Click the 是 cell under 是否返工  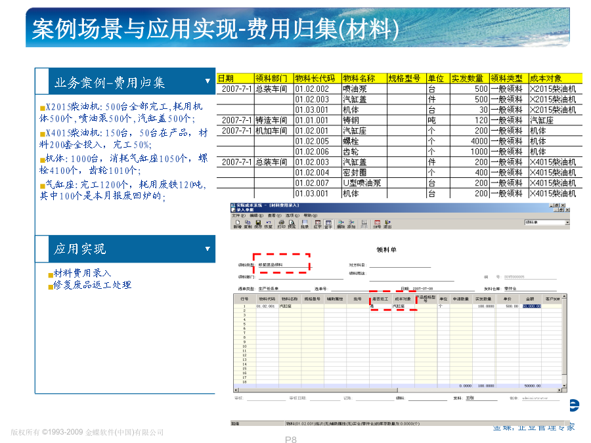click(x=380, y=306)
